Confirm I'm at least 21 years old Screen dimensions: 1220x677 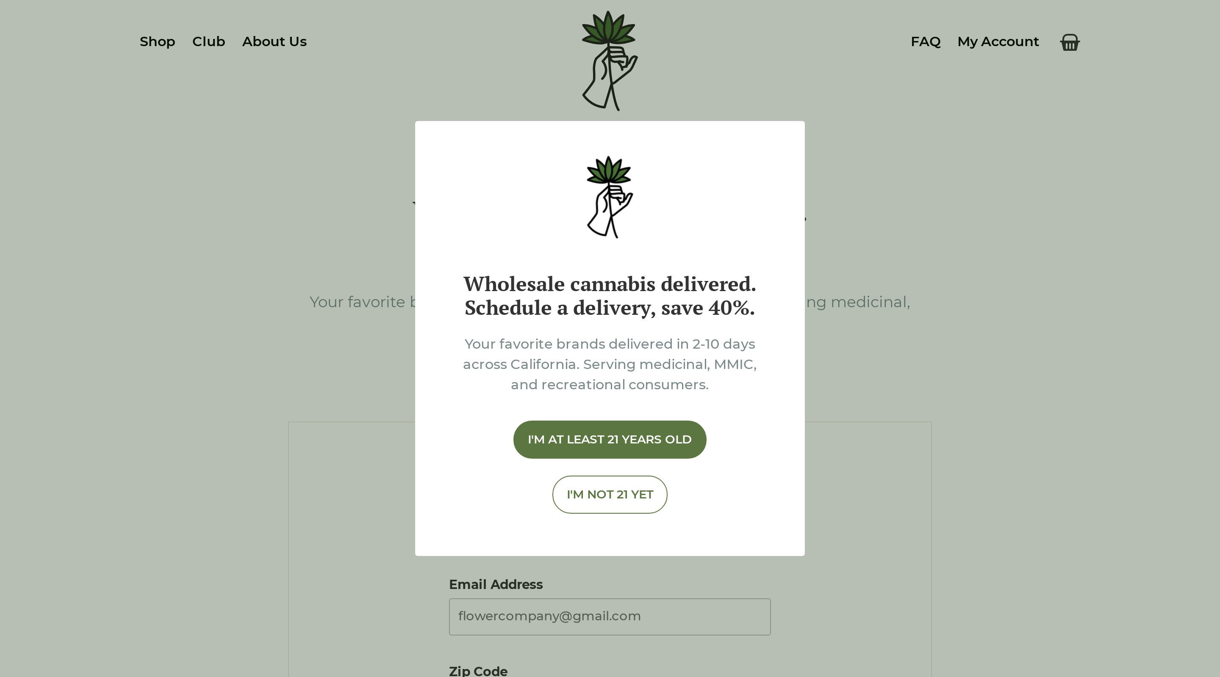pos(610,440)
